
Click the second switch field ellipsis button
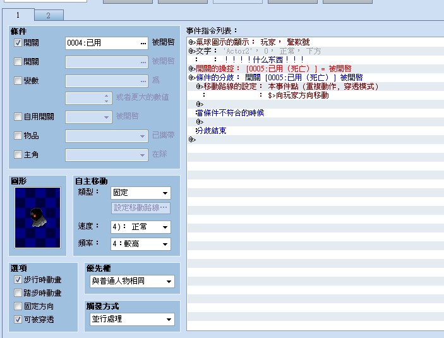143,62
